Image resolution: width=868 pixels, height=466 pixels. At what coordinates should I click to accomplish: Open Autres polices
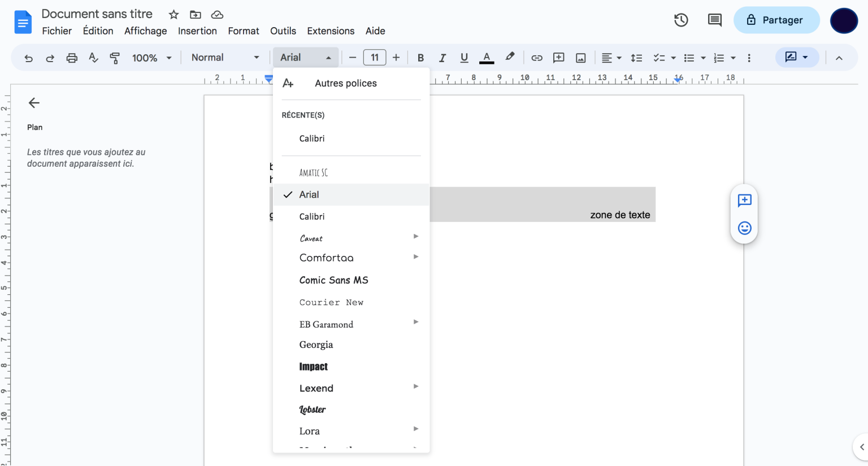(x=345, y=83)
